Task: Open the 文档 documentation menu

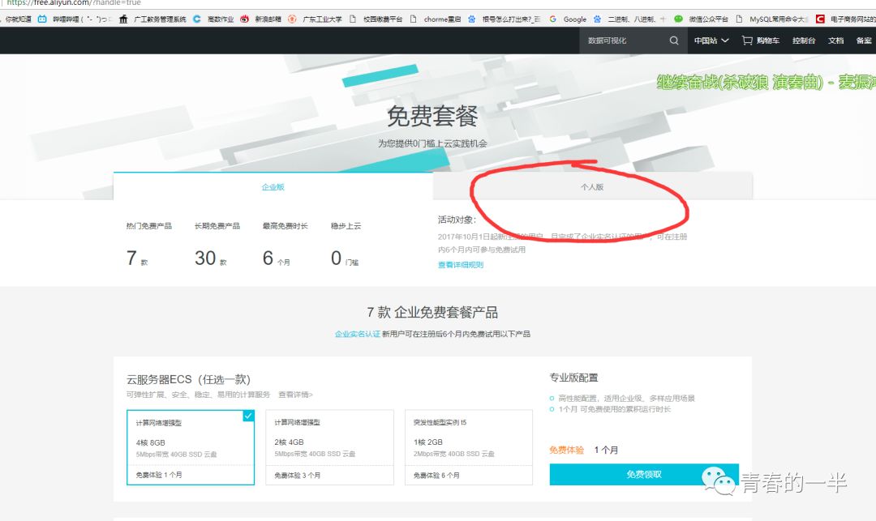Action: pos(835,41)
